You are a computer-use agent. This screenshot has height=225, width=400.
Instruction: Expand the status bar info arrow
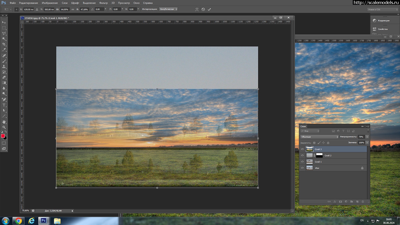tap(72, 211)
